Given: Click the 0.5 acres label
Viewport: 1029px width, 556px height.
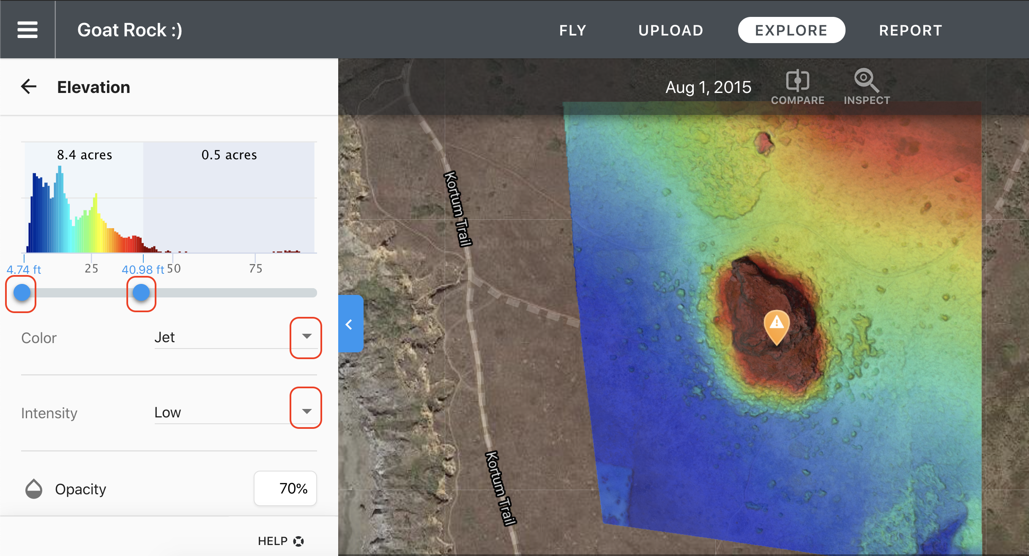Looking at the screenshot, I should point(229,155).
